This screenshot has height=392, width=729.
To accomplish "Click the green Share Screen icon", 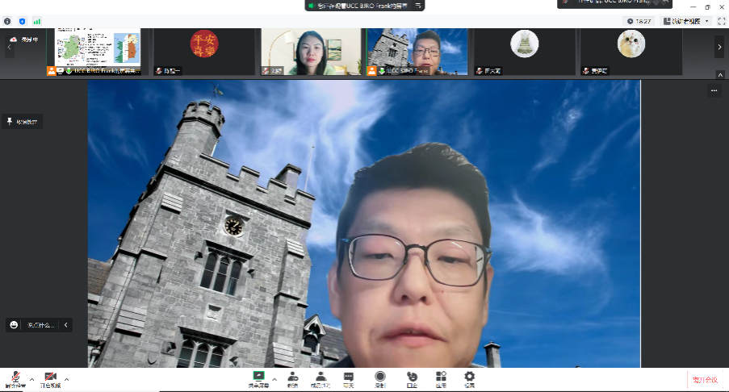I will pyautogui.click(x=258, y=377).
